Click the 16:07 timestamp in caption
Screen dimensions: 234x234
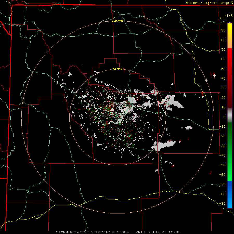[x=174, y=232]
